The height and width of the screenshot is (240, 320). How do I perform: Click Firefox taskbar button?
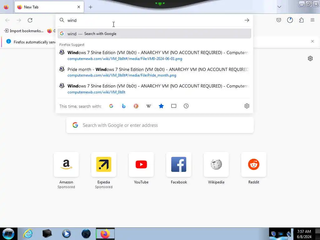tap(105, 234)
